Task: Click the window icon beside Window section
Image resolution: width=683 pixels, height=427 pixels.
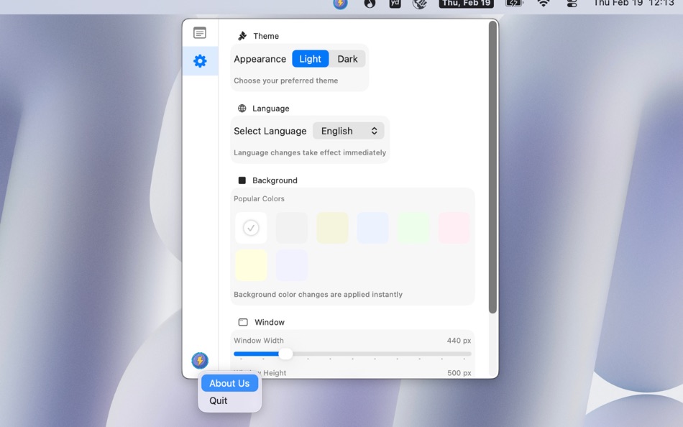Action: 242,322
